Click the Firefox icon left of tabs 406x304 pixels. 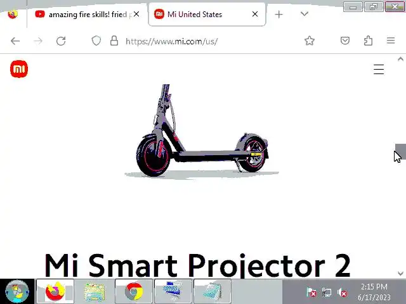pos(13,14)
